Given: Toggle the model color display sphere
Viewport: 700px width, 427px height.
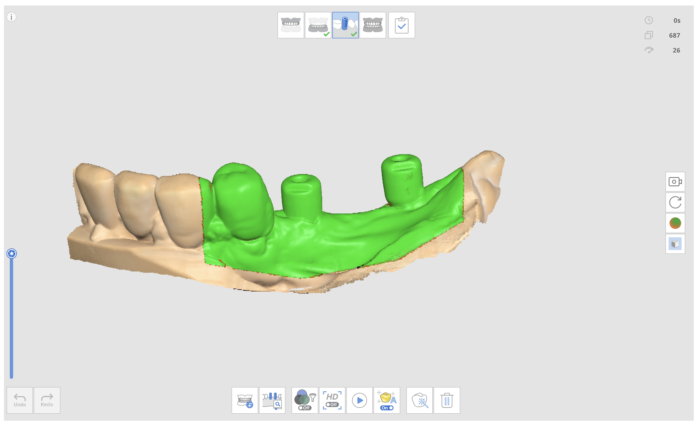Looking at the screenshot, I should point(675,223).
